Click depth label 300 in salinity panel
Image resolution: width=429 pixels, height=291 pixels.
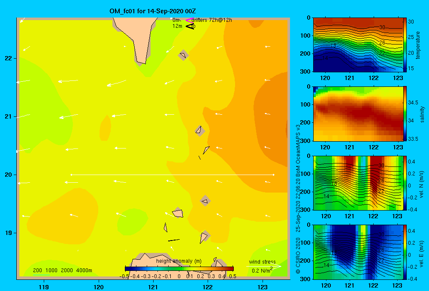point(306,141)
